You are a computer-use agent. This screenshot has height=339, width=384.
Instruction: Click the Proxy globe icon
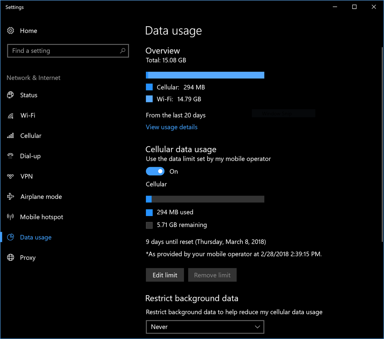11,258
